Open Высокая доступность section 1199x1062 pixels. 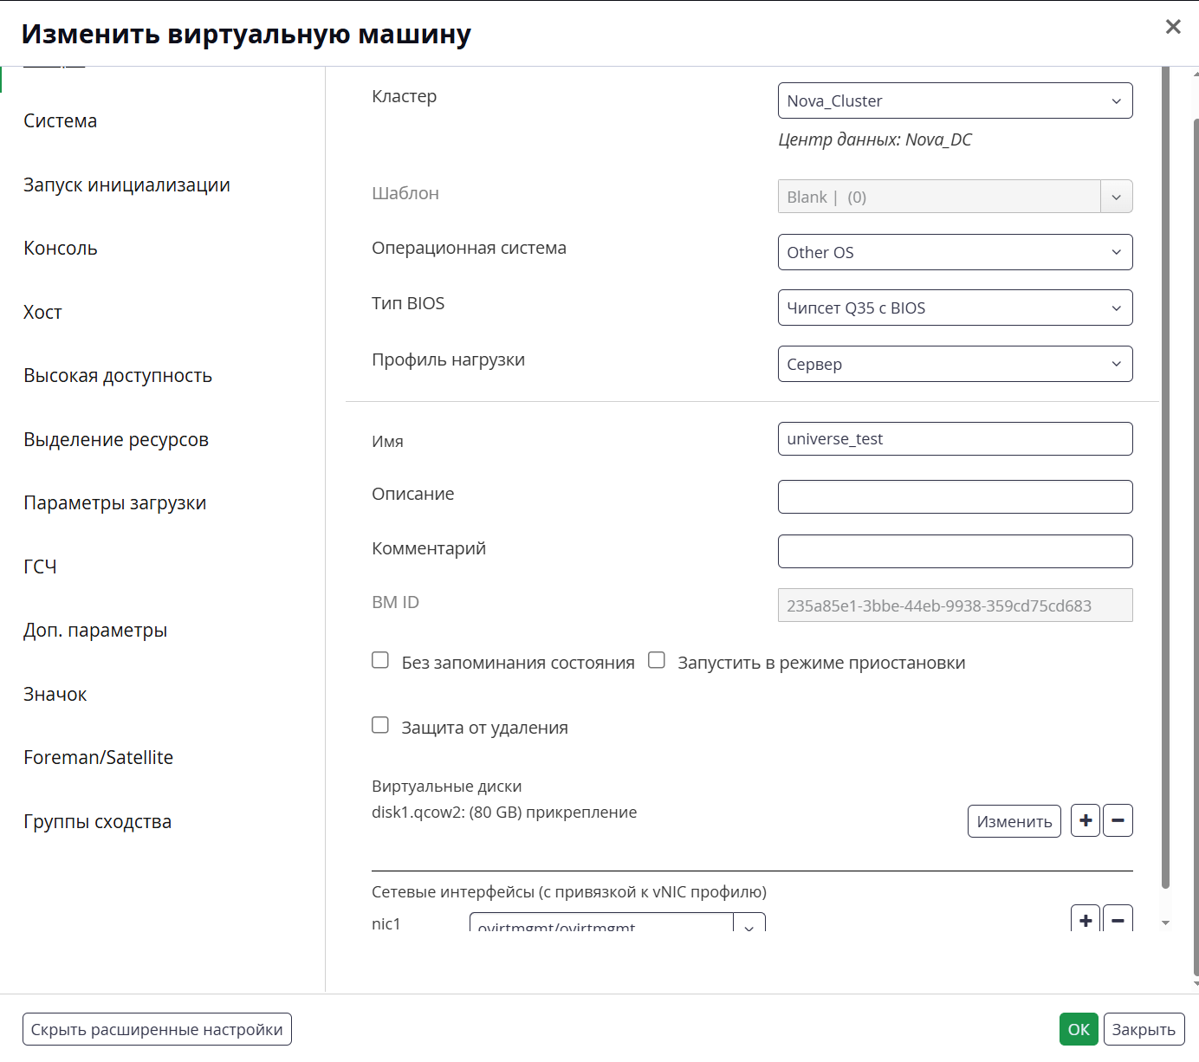point(118,376)
